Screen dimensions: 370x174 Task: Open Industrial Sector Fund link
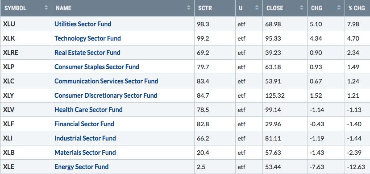click(85, 138)
